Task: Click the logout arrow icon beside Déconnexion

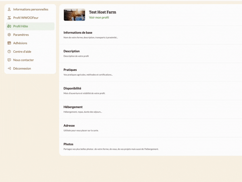Action: tap(9, 69)
